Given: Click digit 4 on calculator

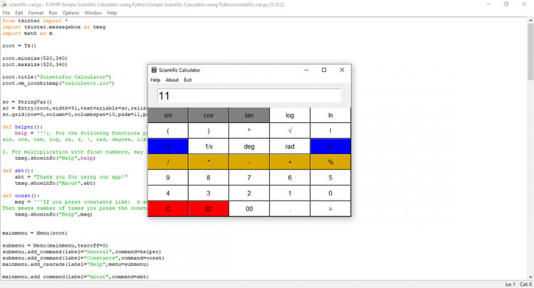Looking at the screenshot, I should [x=168, y=193].
